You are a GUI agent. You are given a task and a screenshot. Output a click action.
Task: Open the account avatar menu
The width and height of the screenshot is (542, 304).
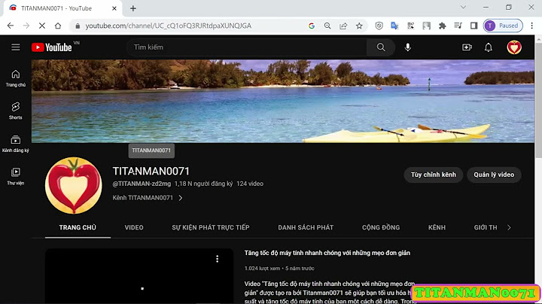(x=514, y=47)
